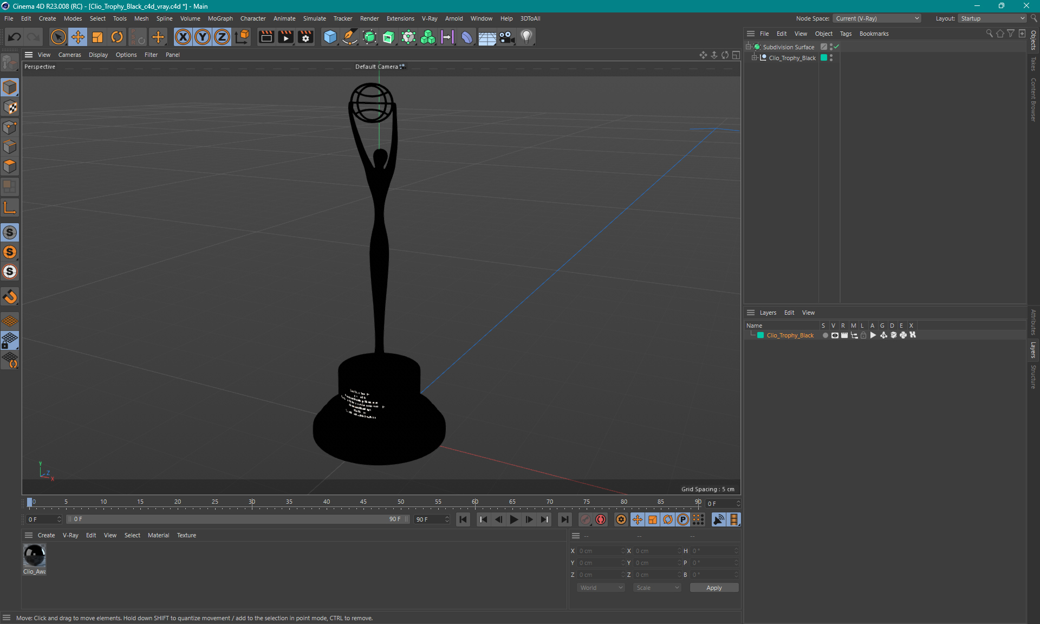The height and width of the screenshot is (624, 1040).
Task: Switch to Polygons mode
Action: click(10, 166)
